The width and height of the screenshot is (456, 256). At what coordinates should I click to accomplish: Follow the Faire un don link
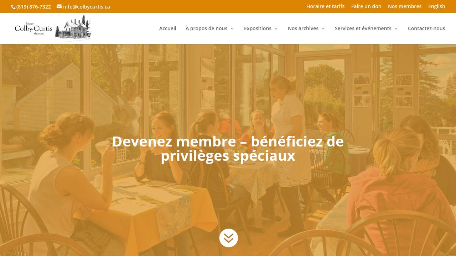pos(366,6)
